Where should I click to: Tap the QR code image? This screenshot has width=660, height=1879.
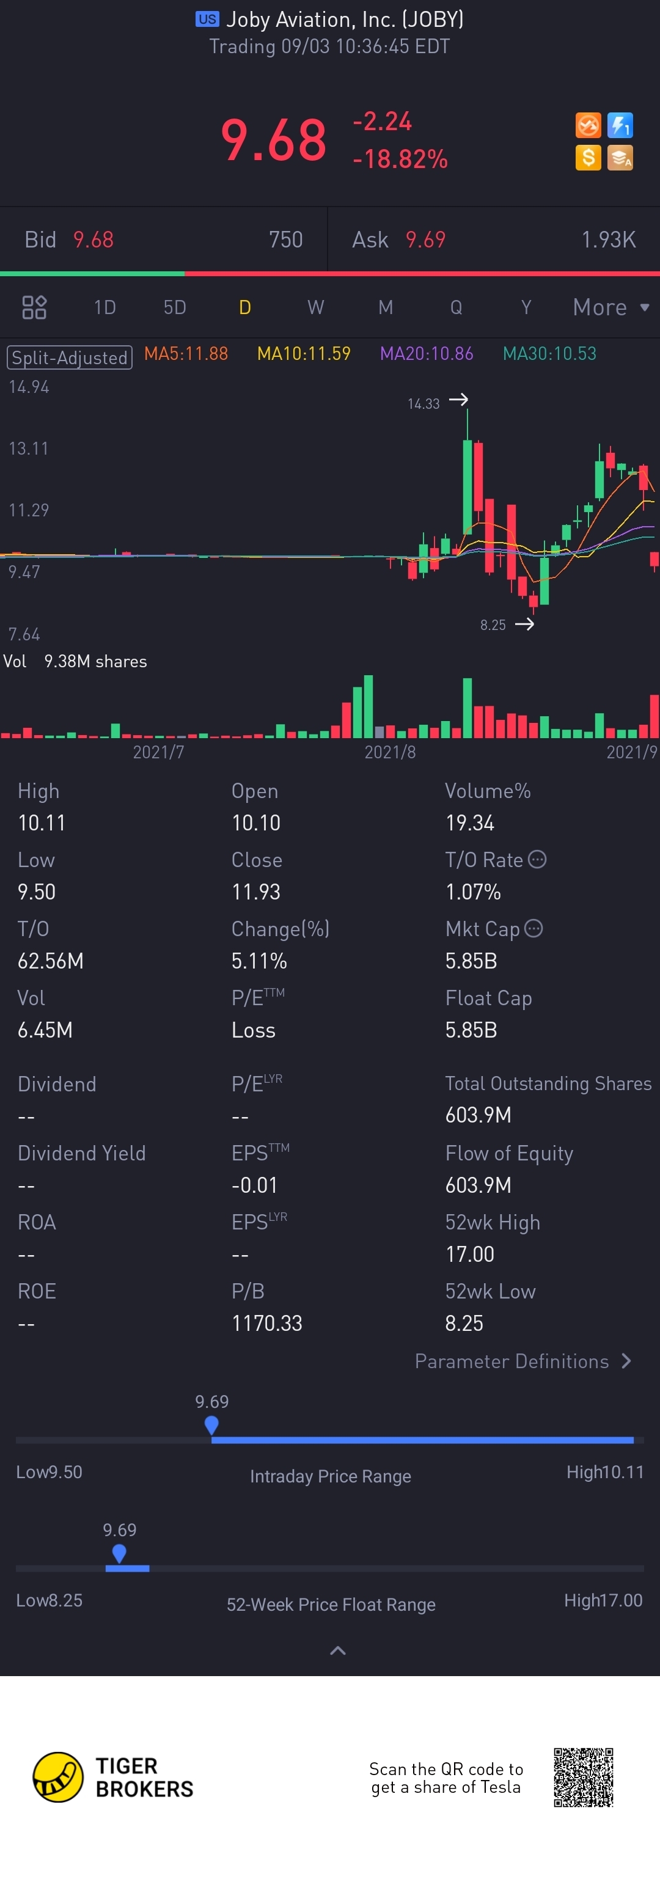click(583, 1777)
